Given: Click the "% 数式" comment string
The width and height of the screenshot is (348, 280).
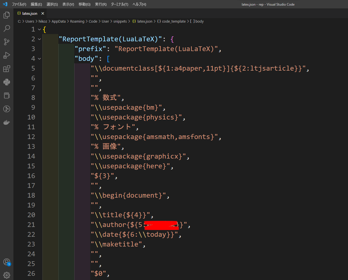Looking at the screenshot, I should pyautogui.click(x=106, y=98).
